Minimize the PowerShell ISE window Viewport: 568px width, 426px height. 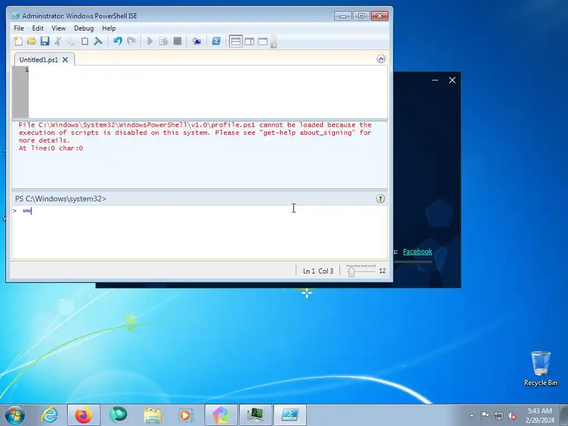point(343,16)
